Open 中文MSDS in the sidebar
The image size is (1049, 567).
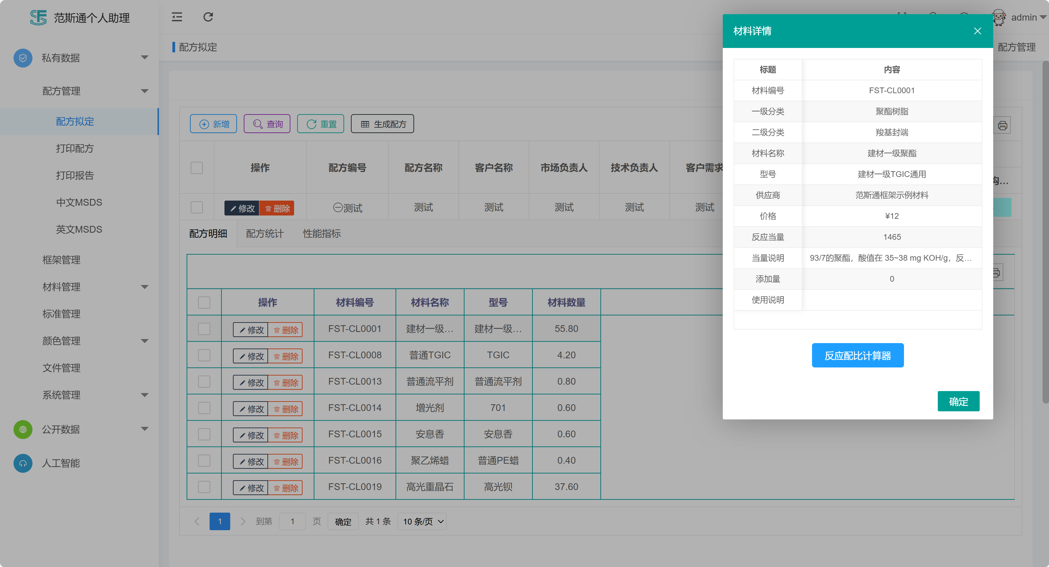click(x=79, y=202)
